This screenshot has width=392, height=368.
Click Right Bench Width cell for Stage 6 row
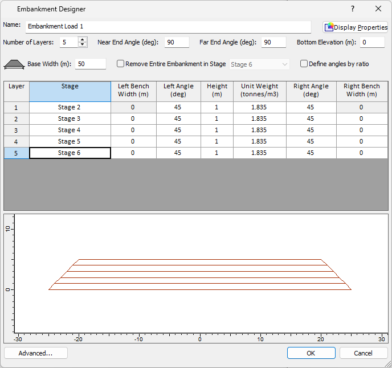362,153
